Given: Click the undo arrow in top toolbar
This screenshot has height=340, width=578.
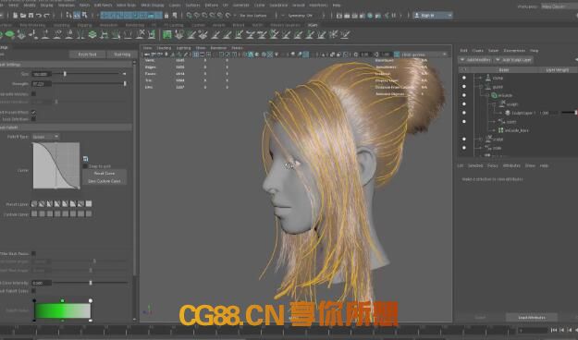Looking at the screenshot, I should point(39,16).
